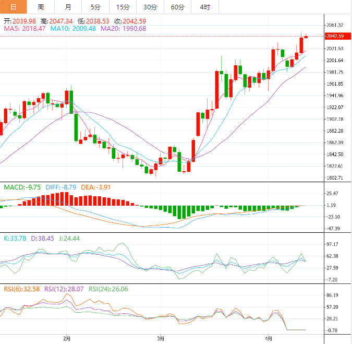Click the 2月 date axis marker
This screenshot has width=352, height=344.
[x=67, y=338]
